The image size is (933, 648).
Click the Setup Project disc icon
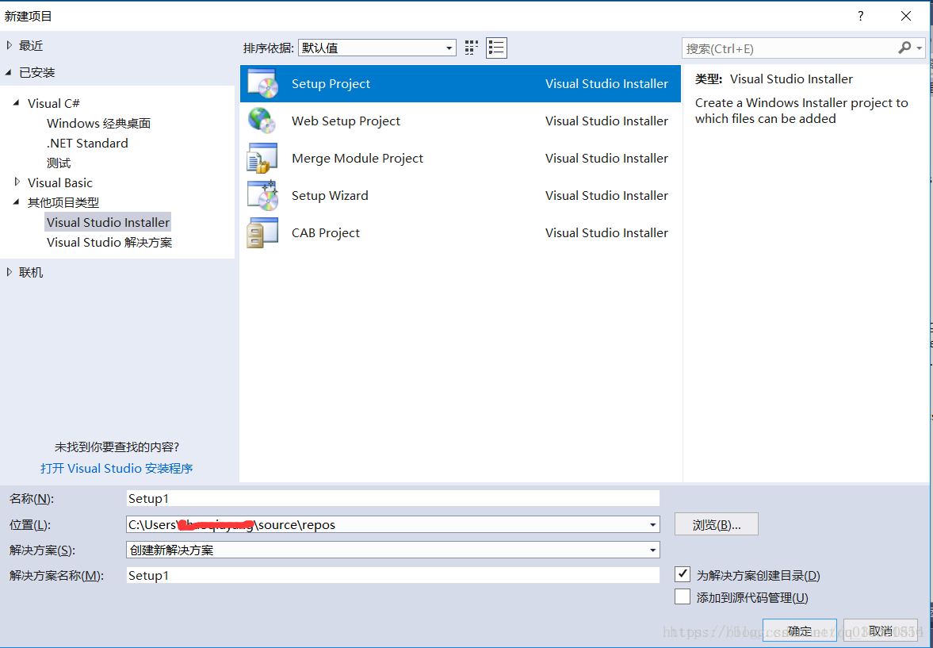(262, 83)
